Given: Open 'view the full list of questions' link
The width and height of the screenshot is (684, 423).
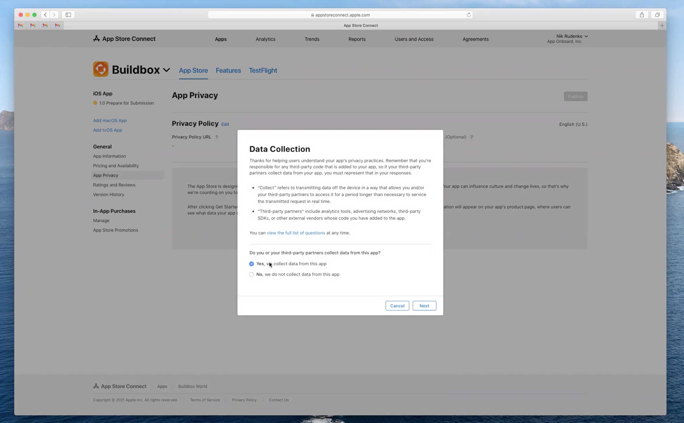Looking at the screenshot, I should [296, 233].
